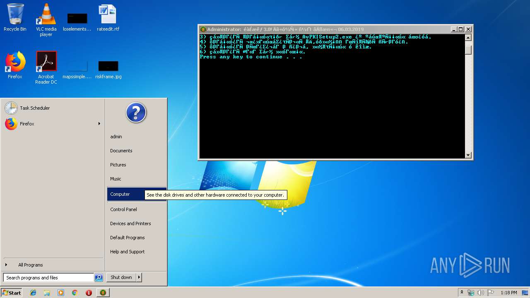Open Opera browser from taskbar

pos(89,293)
